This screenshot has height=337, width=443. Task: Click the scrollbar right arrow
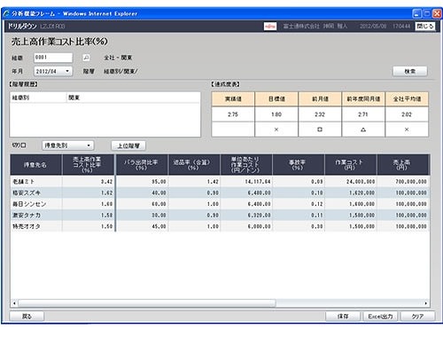(x=426, y=303)
